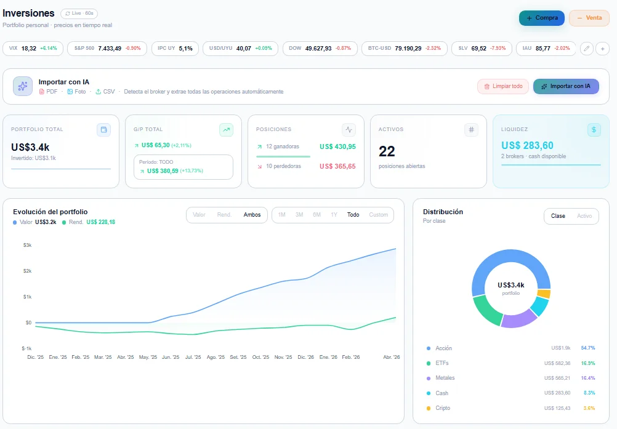Screen dimensions: 617x429
Task: Click the Live 60s refresh badge
Action: tap(79, 14)
